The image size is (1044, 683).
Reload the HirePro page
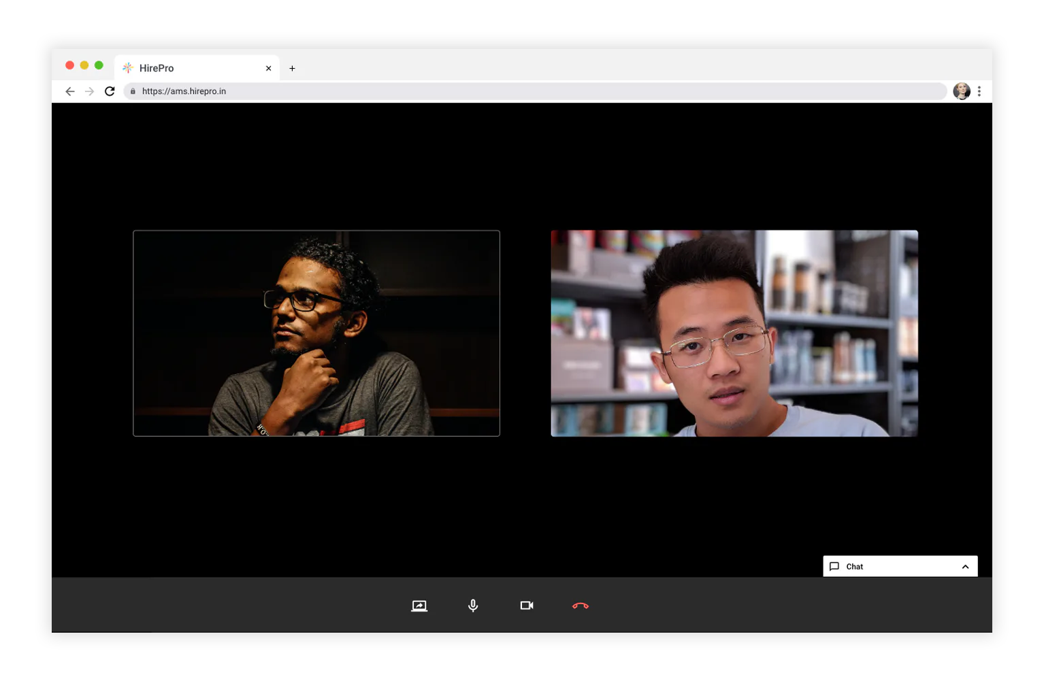pyautogui.click(x=110, y=91)
